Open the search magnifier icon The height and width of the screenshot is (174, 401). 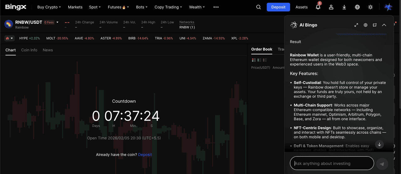(x=258, y=7)
